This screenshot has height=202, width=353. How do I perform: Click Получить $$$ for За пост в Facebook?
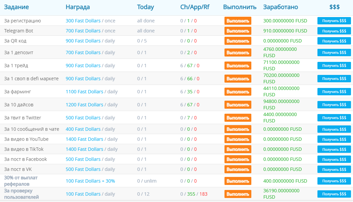pos(334,159)
